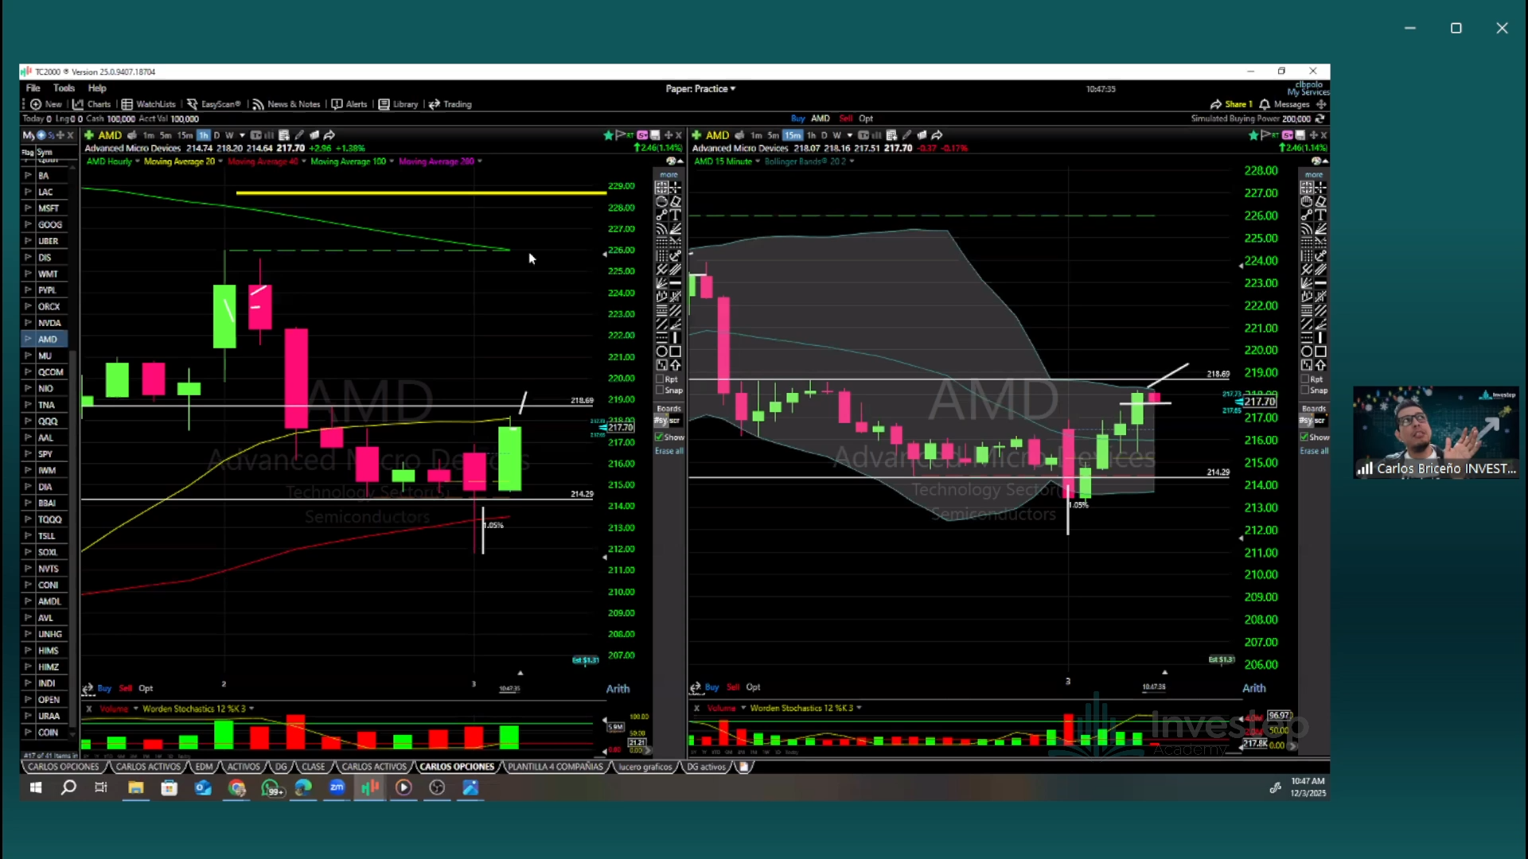
Task: Select the text drawing tool in left chart toolbar
Action: click(x=676, y=216)
